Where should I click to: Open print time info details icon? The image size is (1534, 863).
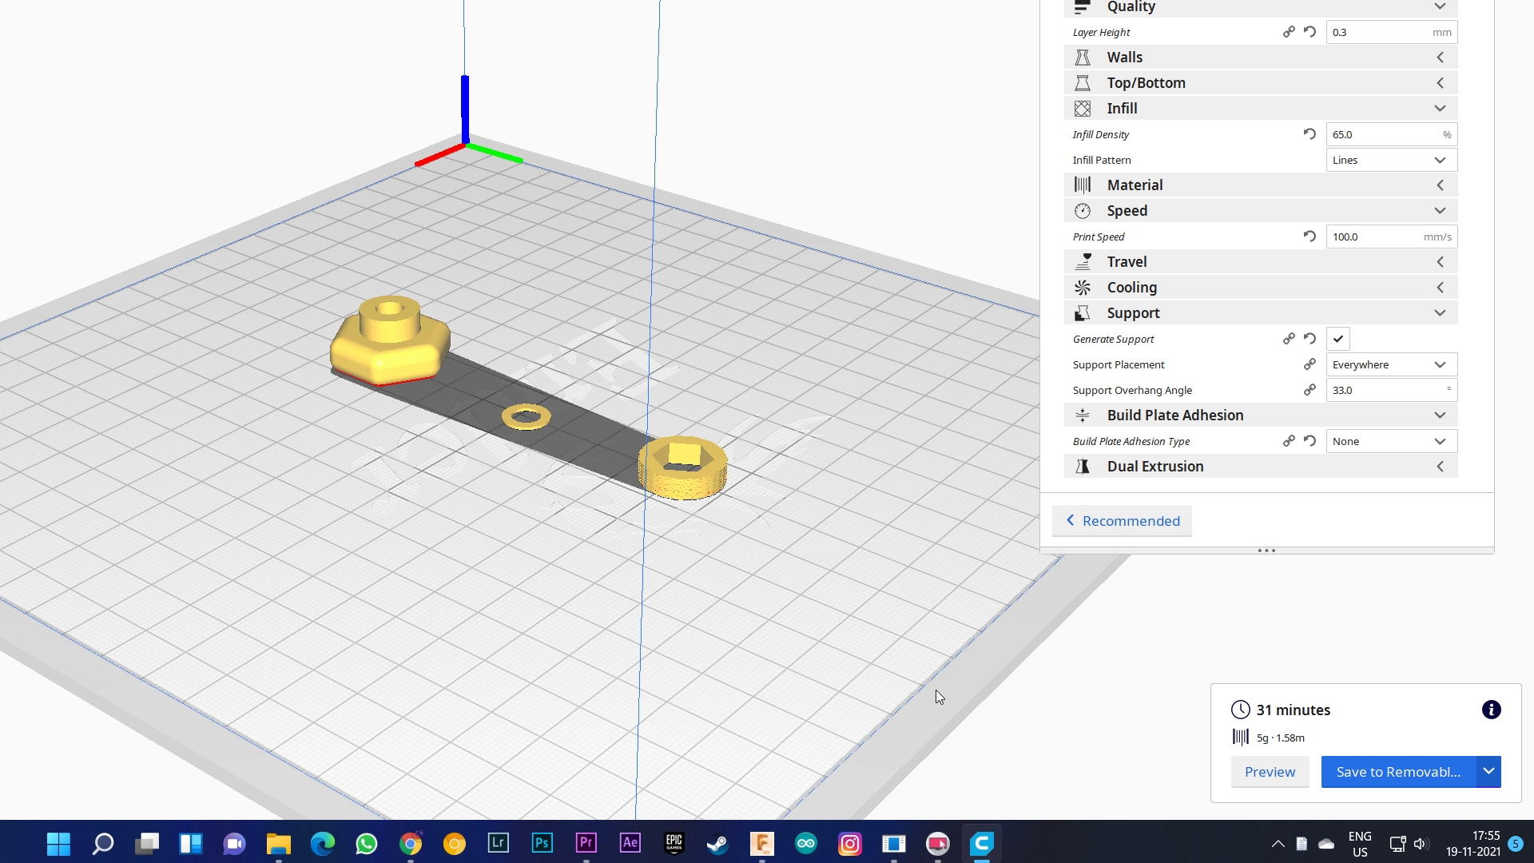(1491, 710)
